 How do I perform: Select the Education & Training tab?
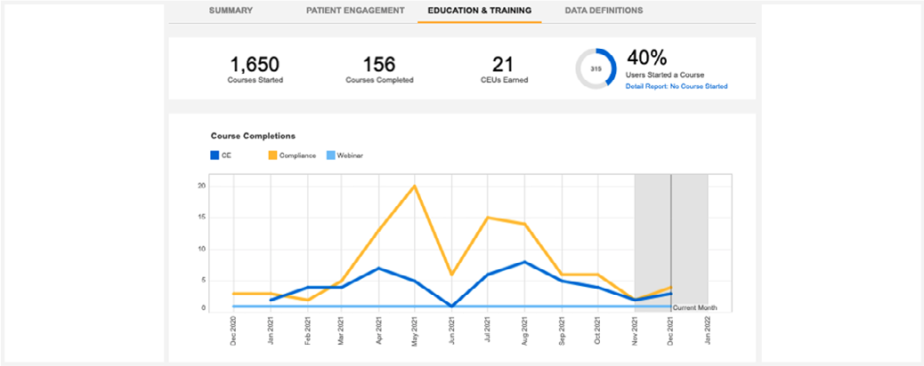pos(479,11)
